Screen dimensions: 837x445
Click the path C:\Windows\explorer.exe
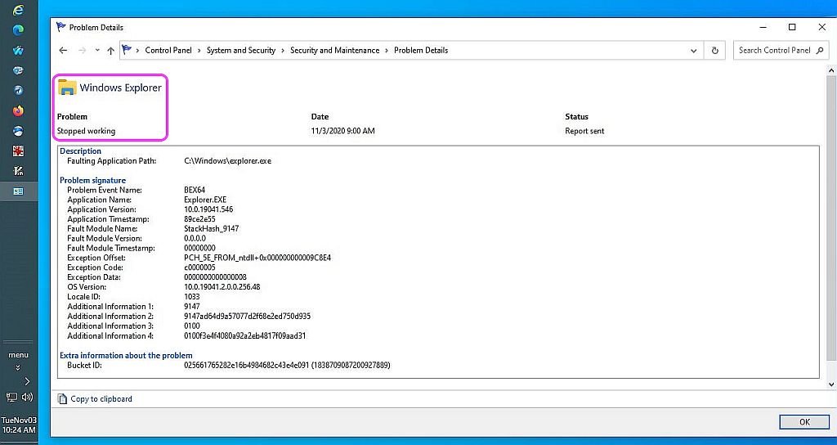227,161
